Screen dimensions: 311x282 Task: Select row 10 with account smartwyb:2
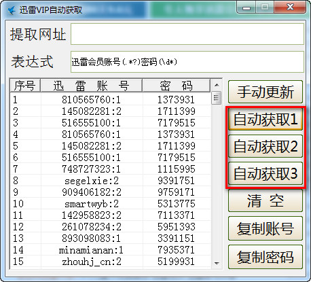[111, 204]
